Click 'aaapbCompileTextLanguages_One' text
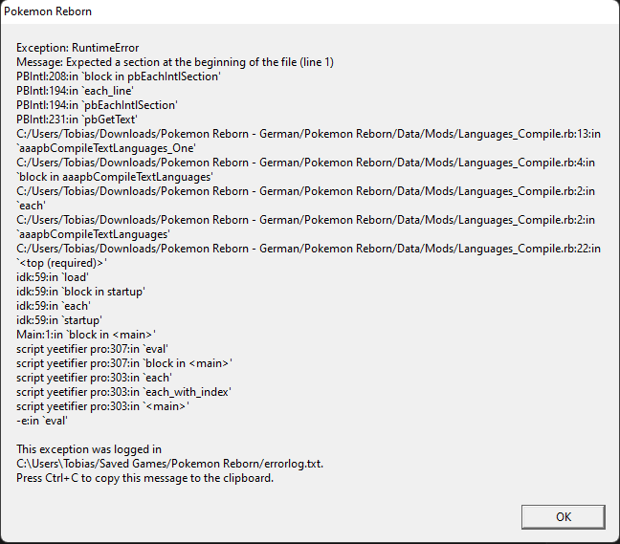 tap(106, 148)
